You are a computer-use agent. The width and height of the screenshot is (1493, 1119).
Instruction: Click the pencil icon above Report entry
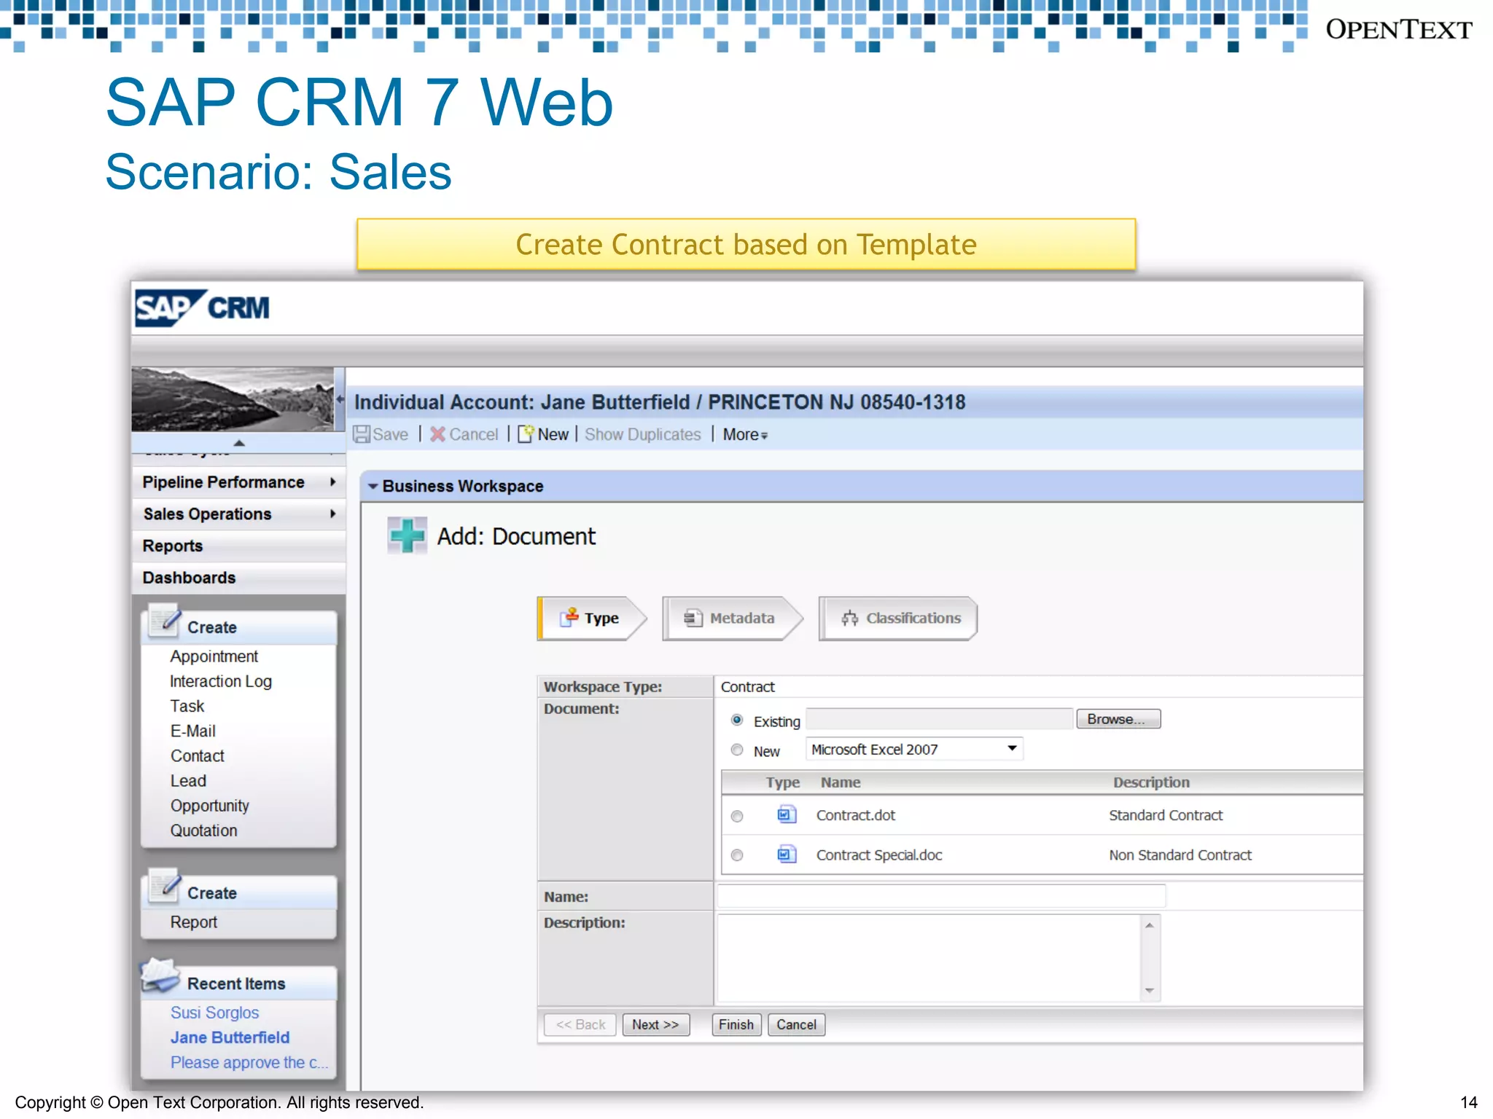[x=164, y=887]
